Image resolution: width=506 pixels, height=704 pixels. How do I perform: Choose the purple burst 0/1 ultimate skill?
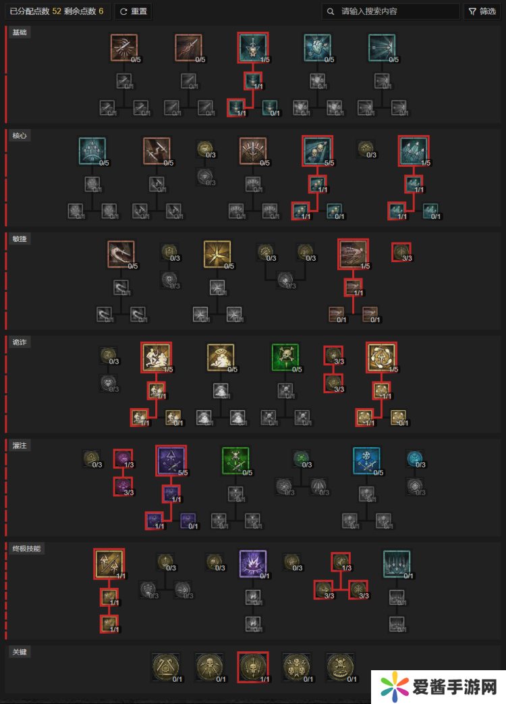coord(253,564)
